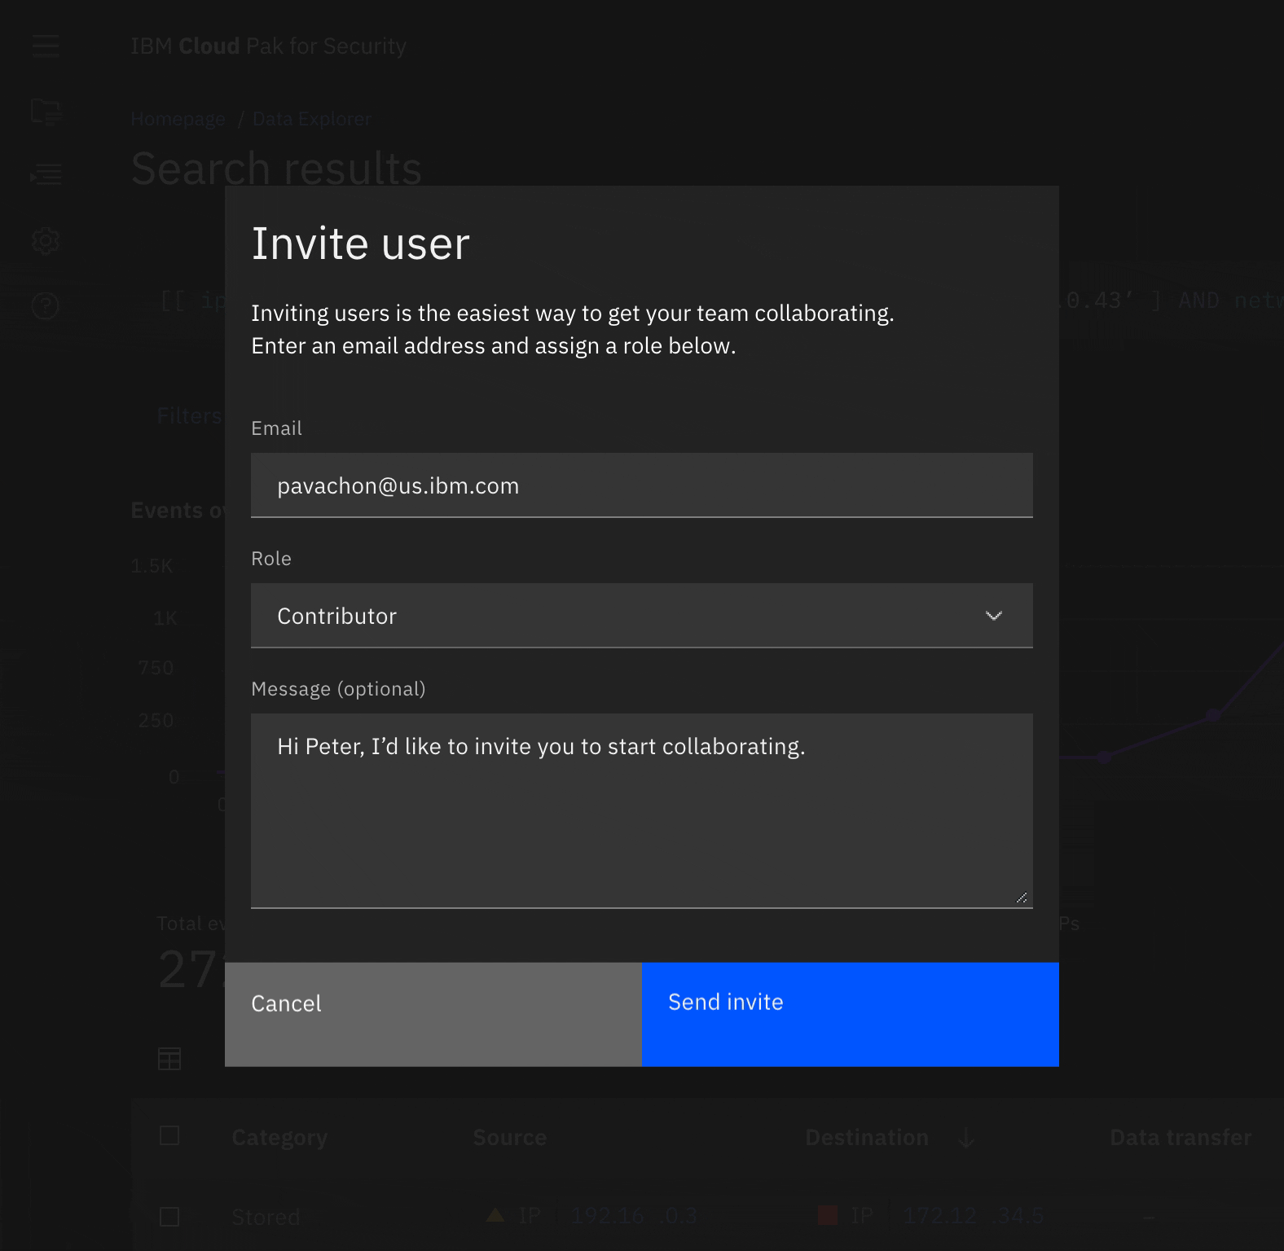Viewport: 1284px width, 1251px height.
Task: Click the Email input field
Action: [641, 485]
